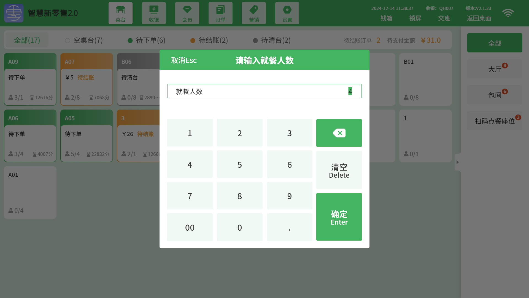
Task: Open the 订单 (orders) panel
Action: coord(220,13)
